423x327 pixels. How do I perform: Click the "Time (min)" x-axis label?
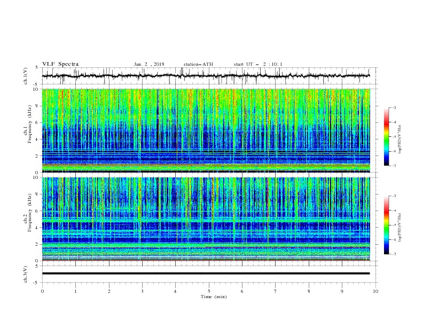[214, 297]
